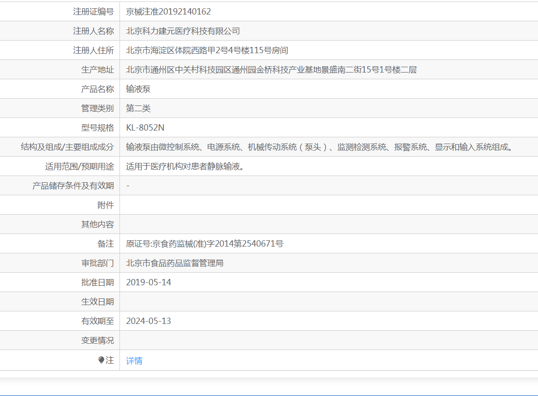This screenshot has width=538, height=396.
Task: Click the 适用范围/预期用途 label
Action: (x=79, y=166)
